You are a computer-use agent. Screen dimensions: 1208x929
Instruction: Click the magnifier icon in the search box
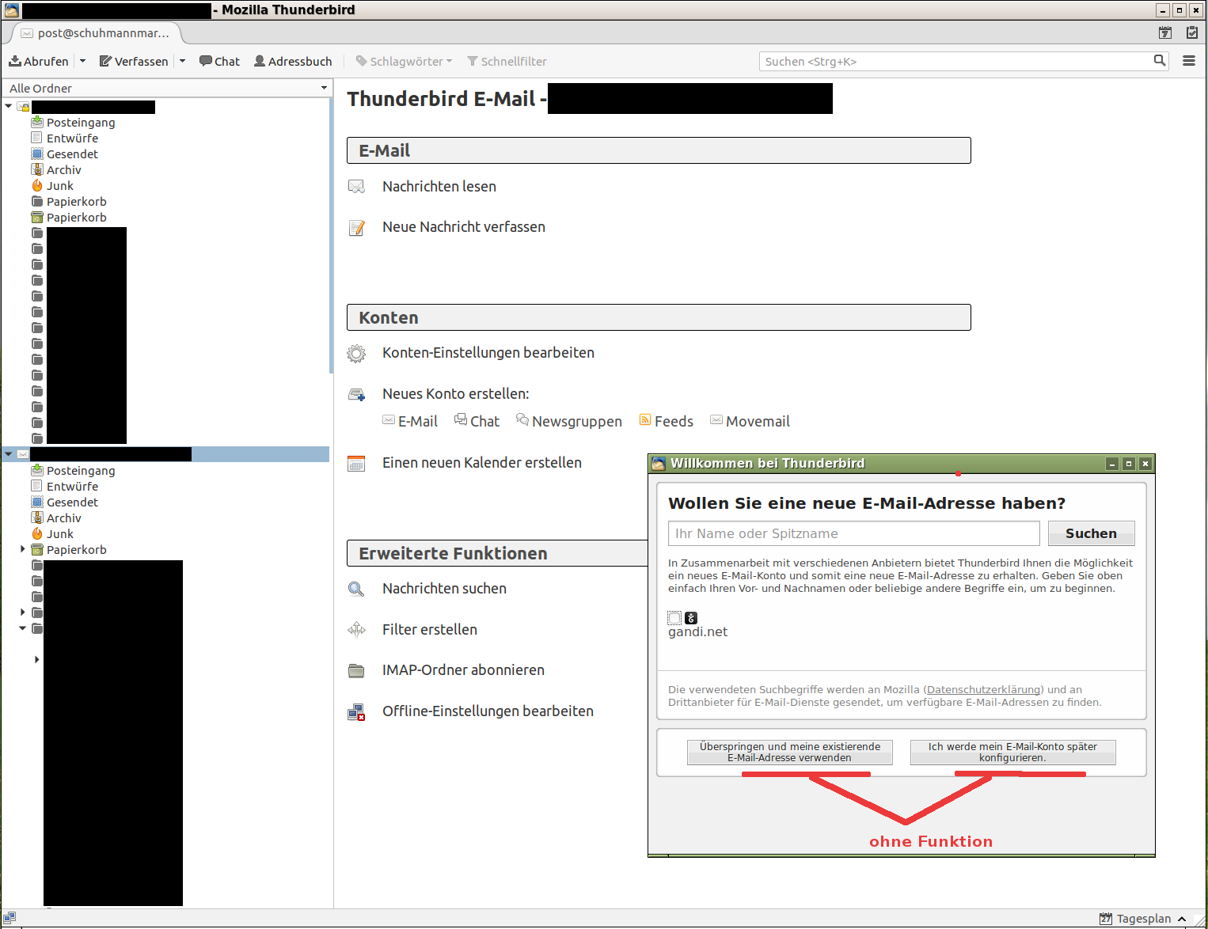click(1160, 60)
